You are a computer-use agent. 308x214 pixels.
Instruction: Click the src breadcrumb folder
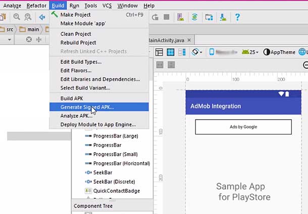pos(7,29)
